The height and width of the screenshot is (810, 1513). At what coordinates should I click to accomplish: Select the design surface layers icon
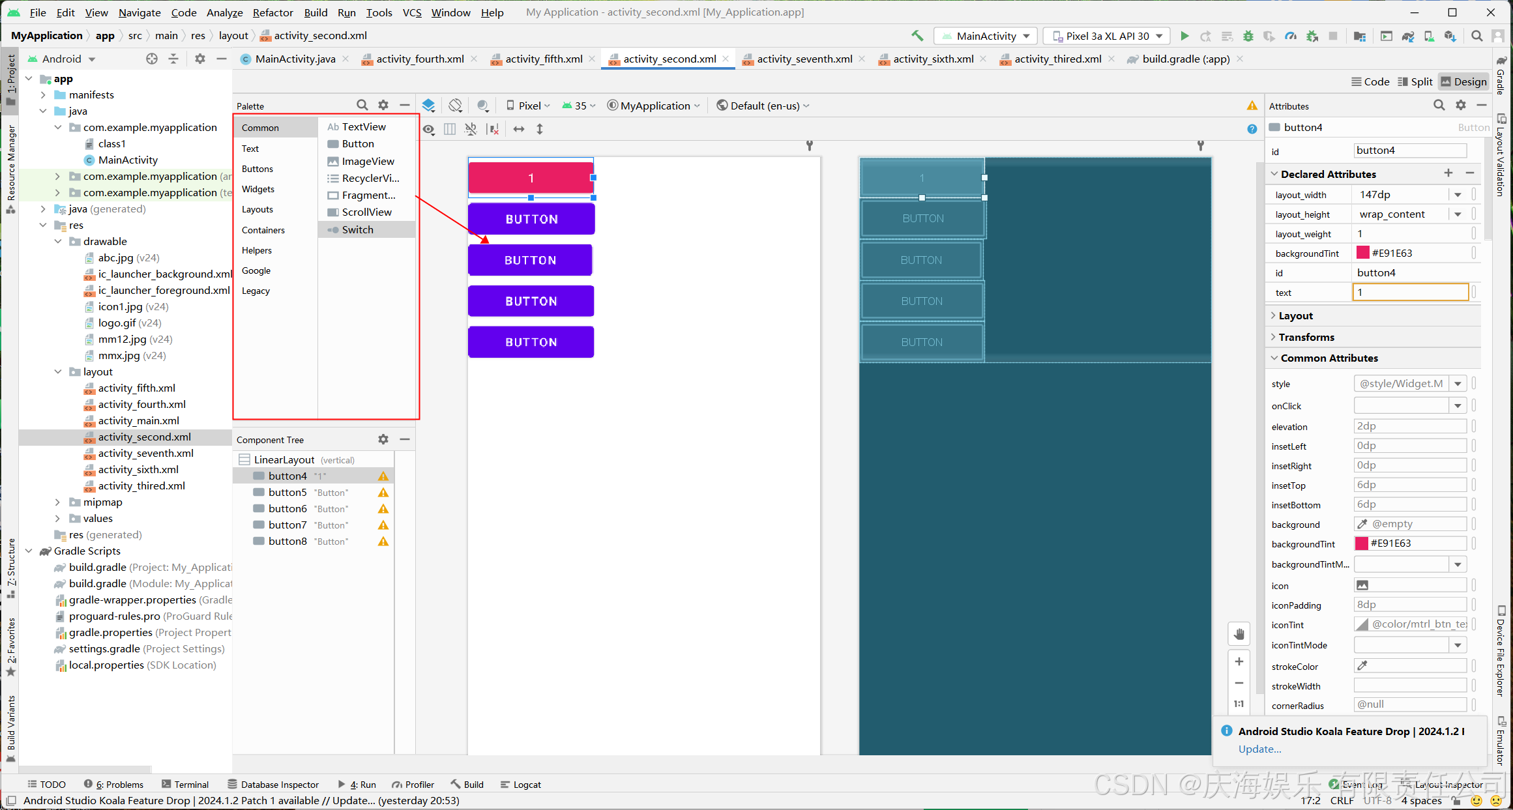point(428,106)
